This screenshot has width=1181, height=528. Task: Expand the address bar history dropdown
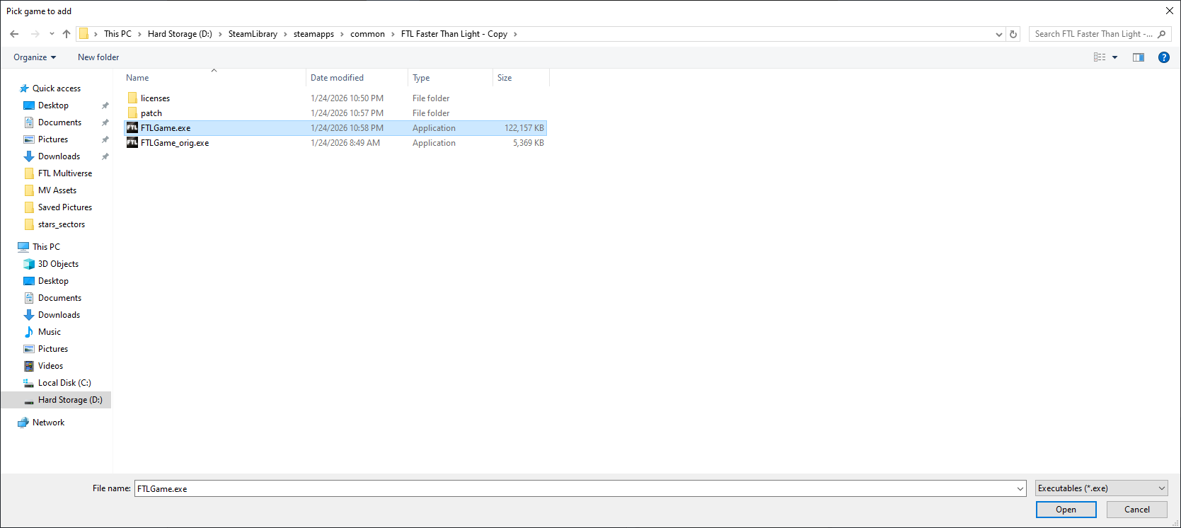click(x=999, y=34)
